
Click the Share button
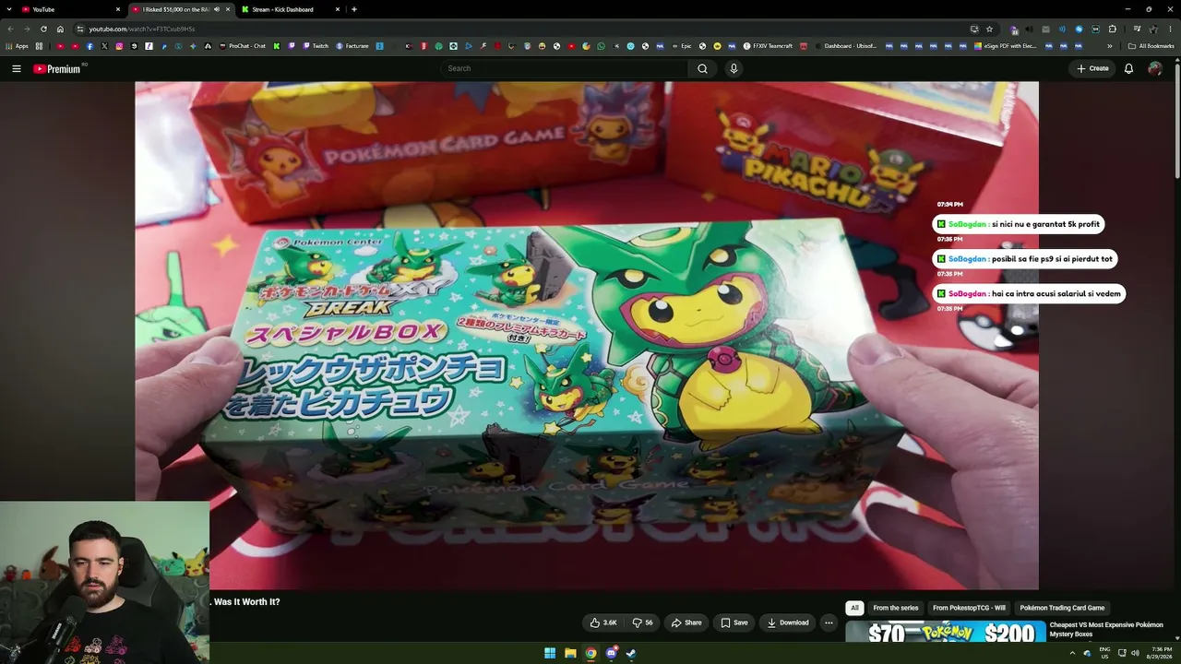pyautogui.click(x=686, y=622)
